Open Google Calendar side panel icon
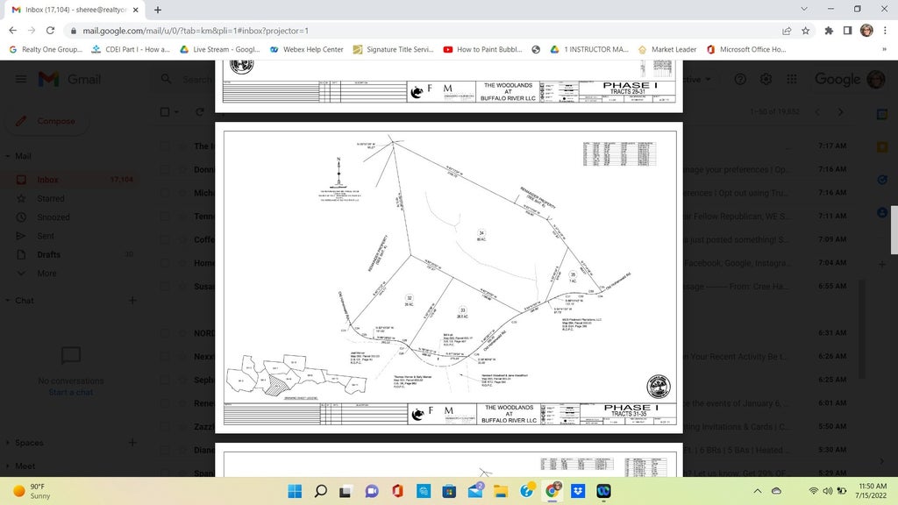898x505 pixels. (x=882, y=115)
